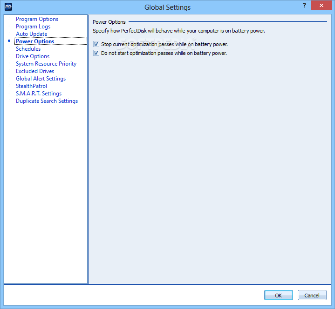Open System Resource Priority page
335x309 pixels.
(x=46, y=64)
